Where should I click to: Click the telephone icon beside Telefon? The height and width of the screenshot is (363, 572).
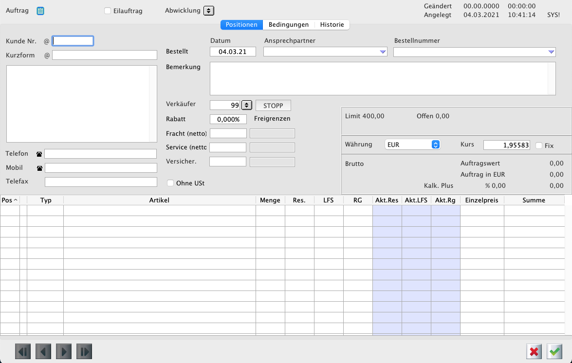click(x=39, y=154)
